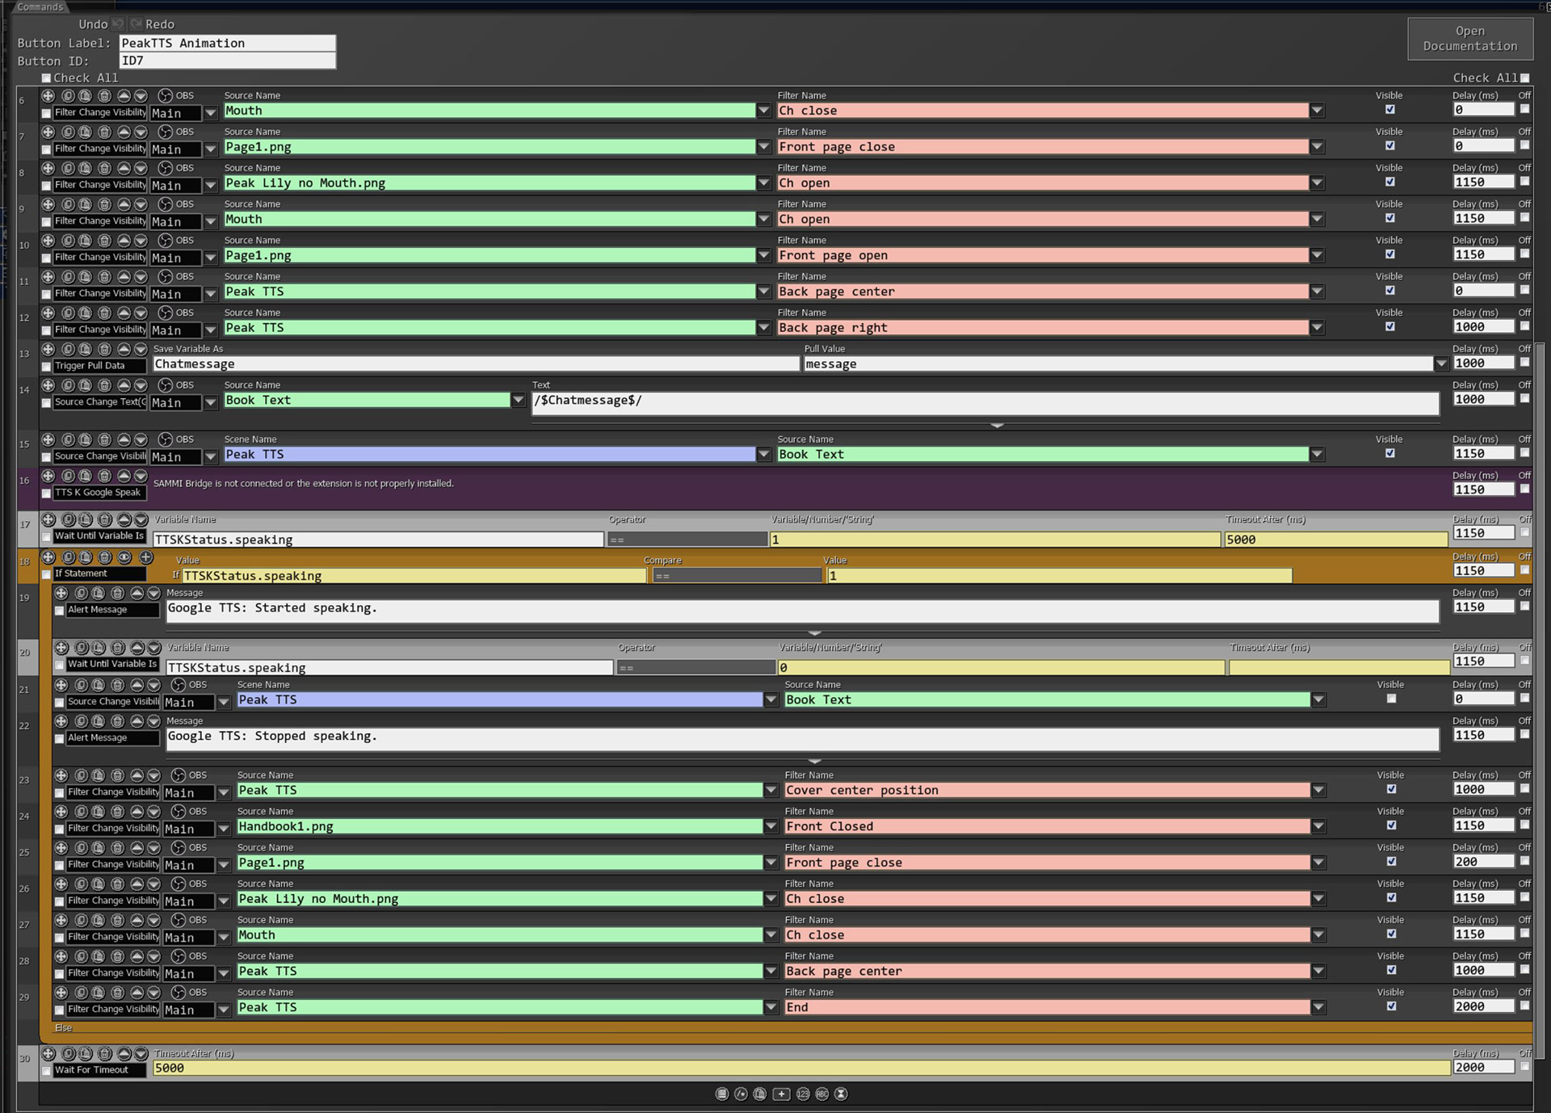
Task: Click the ABC icon in the bottom toolbar
Action: pyautogui.click(x=822, y=1094)
